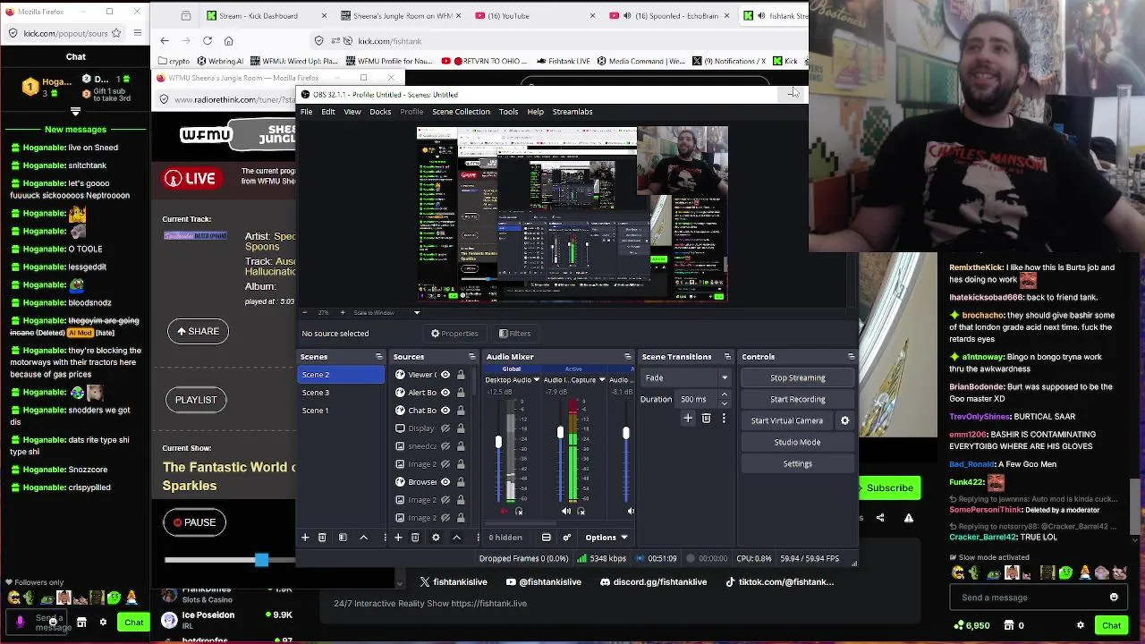The image size is (1145, 644).
Task: Show the sneedca image source
Action: point(445,446)
